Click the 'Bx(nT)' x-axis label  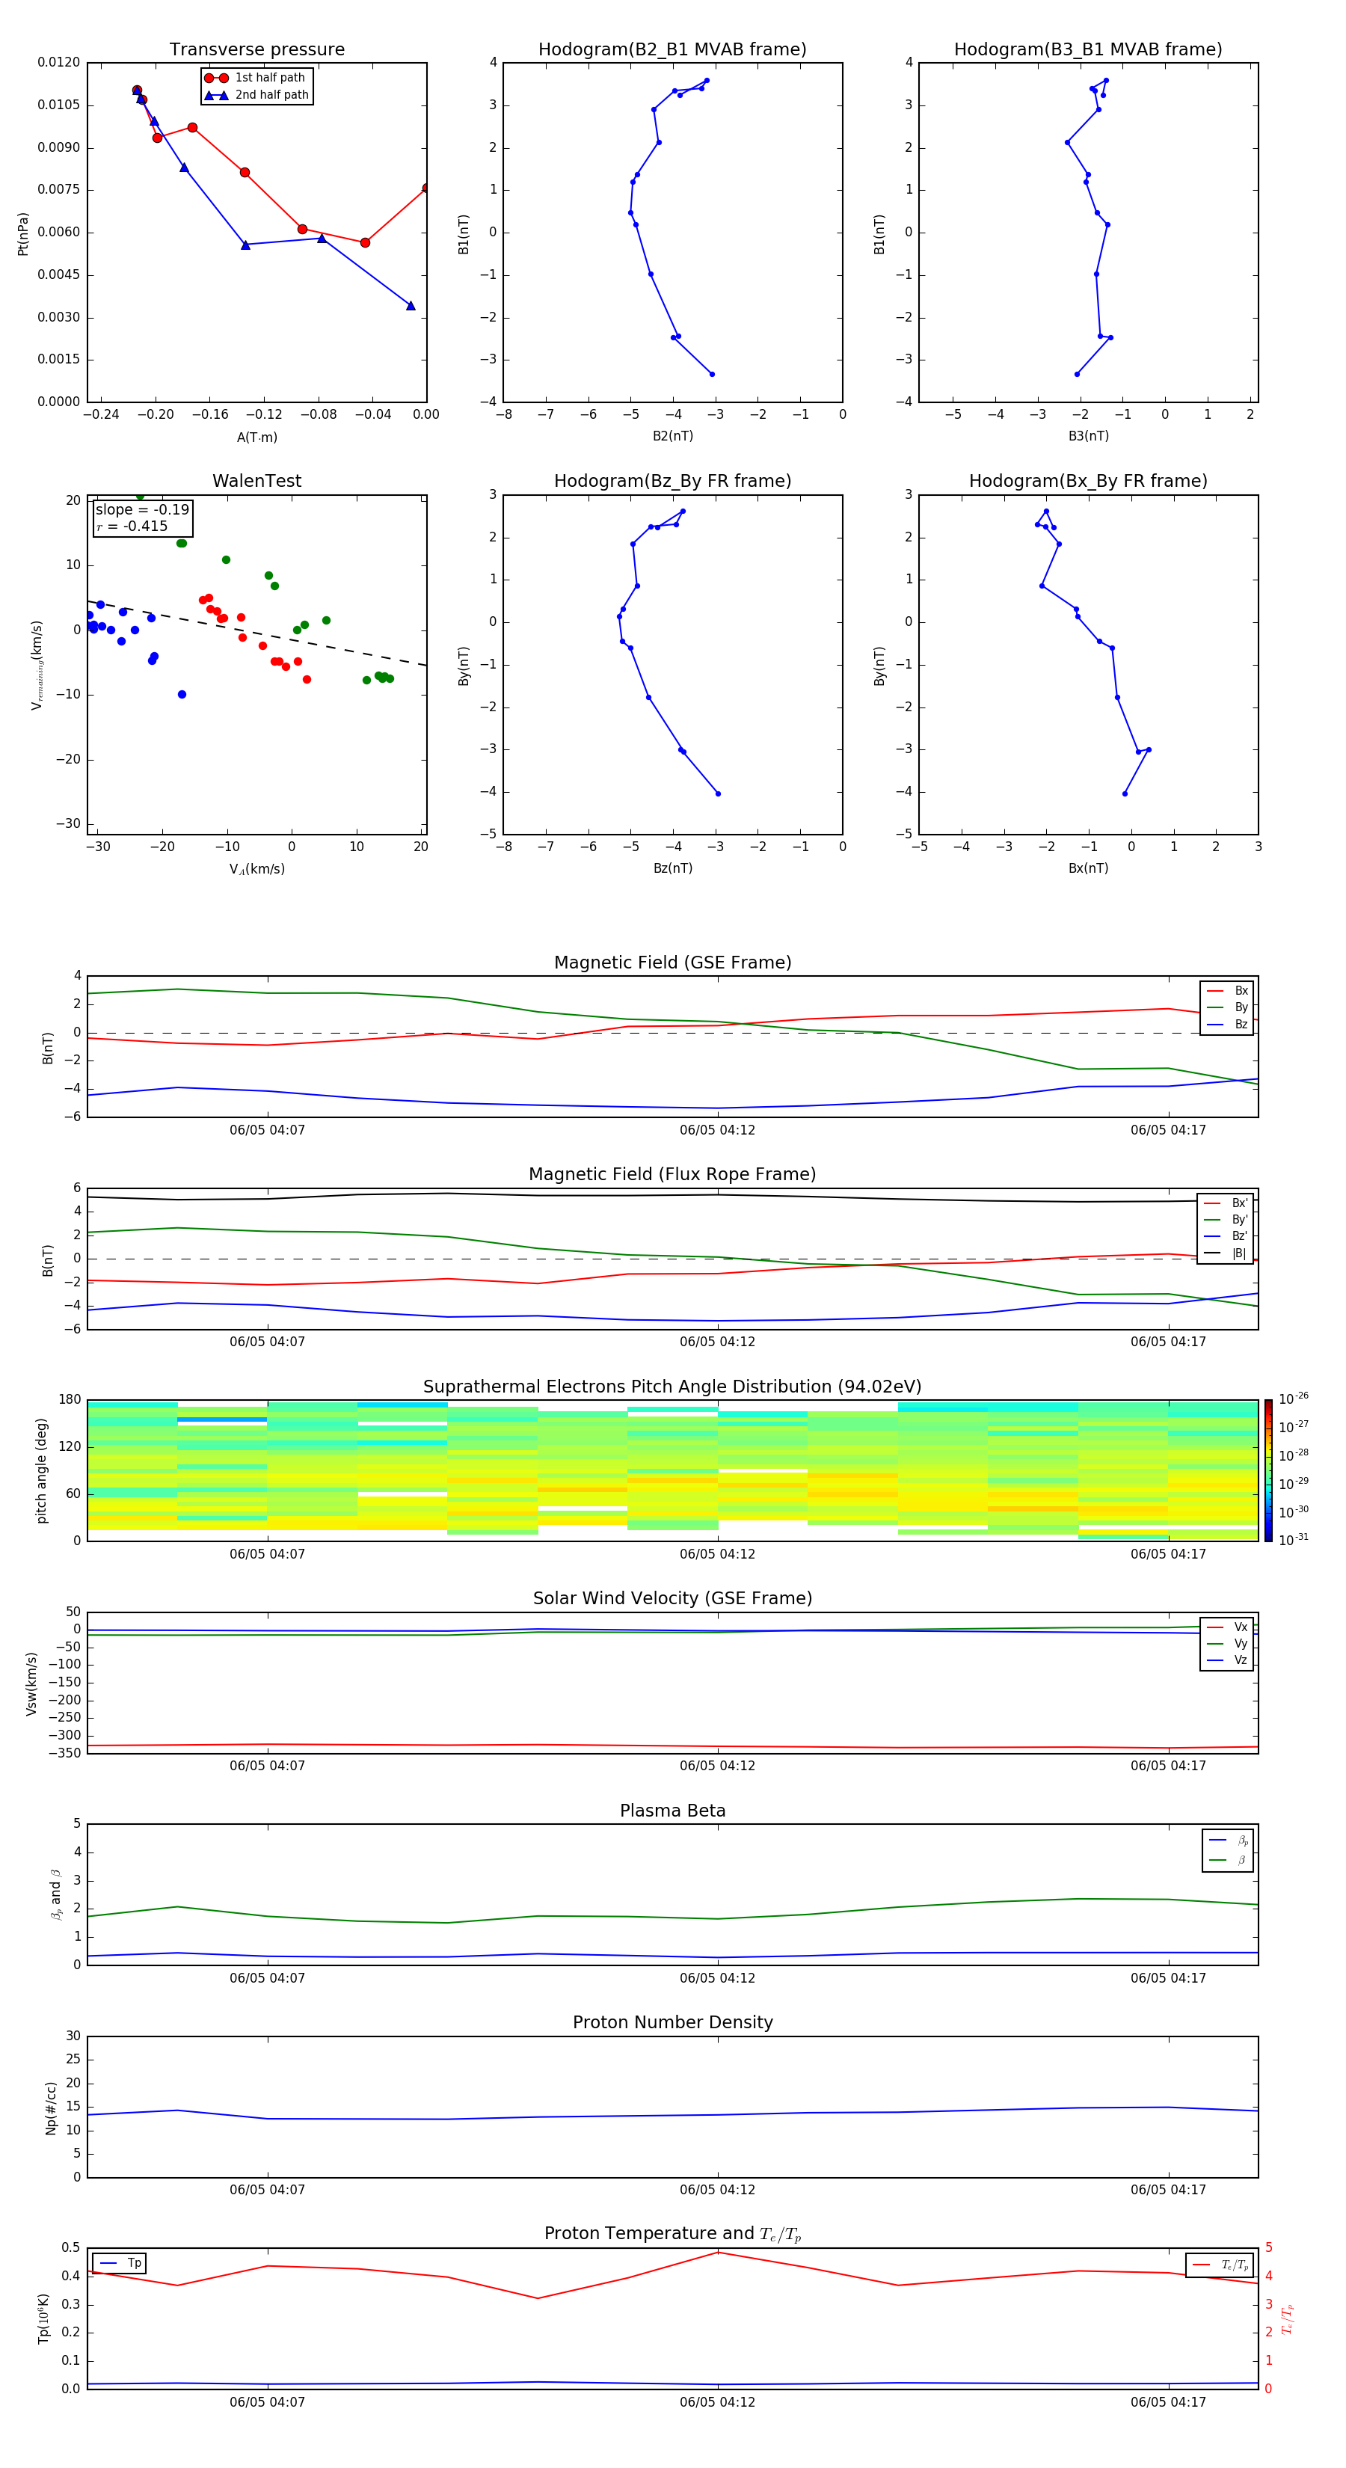coord(1088,868)
